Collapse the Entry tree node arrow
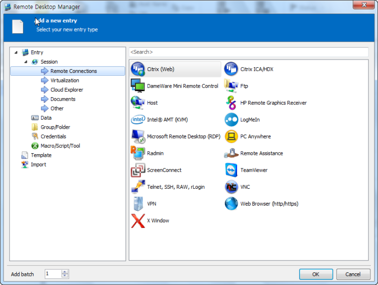Screen dimensions: 378x285 point(16,52)
